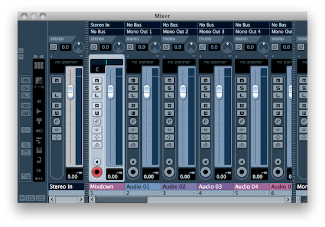
Task: Deactivate all mutes in common panel
Action: tap(26, 80)
